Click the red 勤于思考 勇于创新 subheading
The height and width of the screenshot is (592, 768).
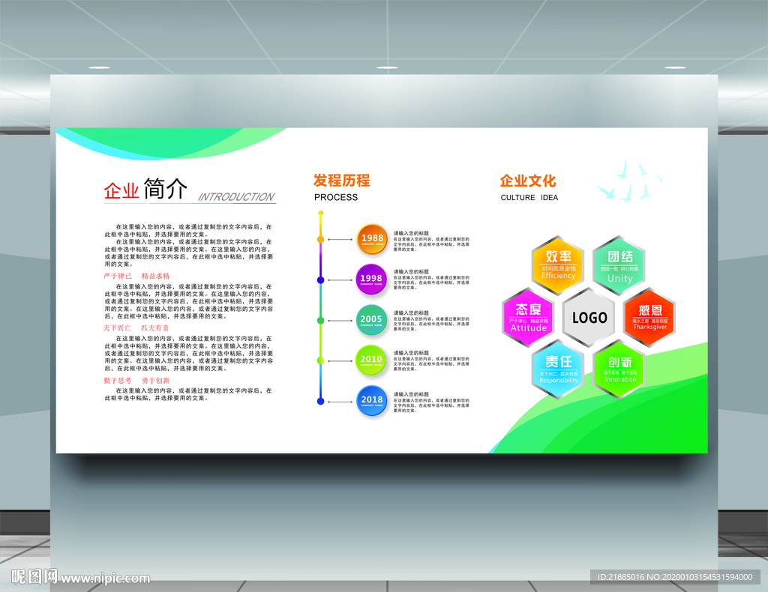136,381
